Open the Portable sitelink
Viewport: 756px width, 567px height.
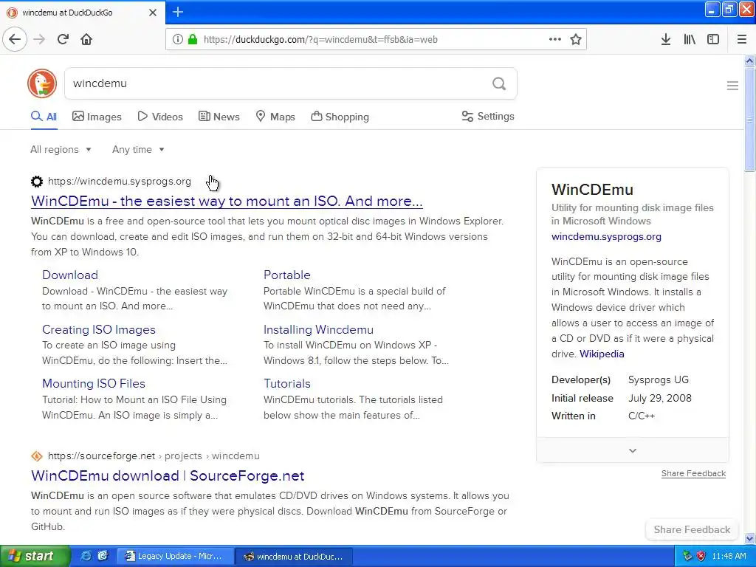coord(287,275)
